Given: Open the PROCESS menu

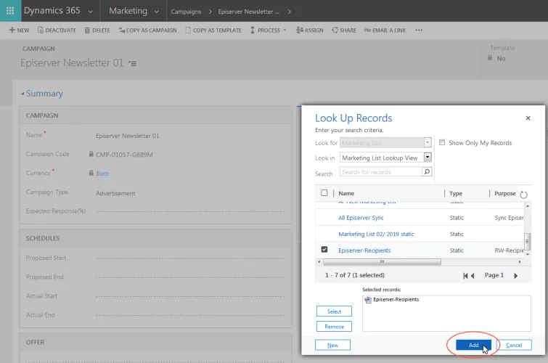Looking at the screenshot, I should point(268,30).
